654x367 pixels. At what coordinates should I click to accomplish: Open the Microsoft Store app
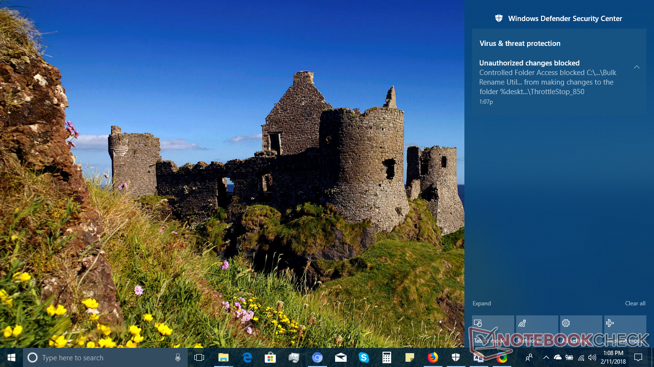271,357
